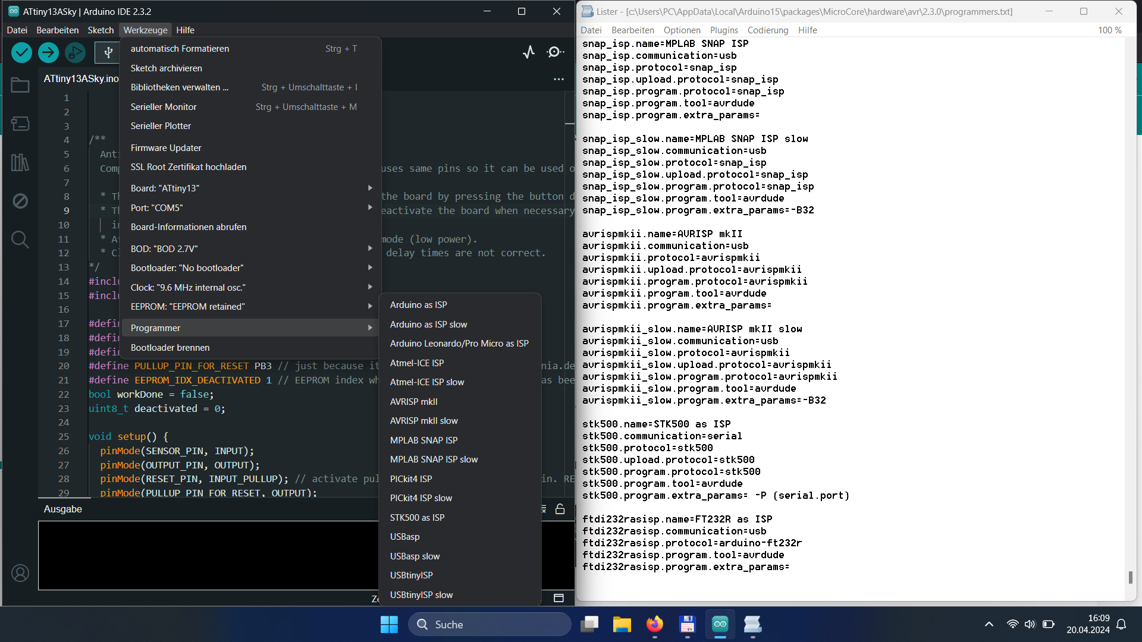The height and width of the screenshot is (642, 1142).
Task: Open Codierung menu in Lister
Action: coord(768,30)
